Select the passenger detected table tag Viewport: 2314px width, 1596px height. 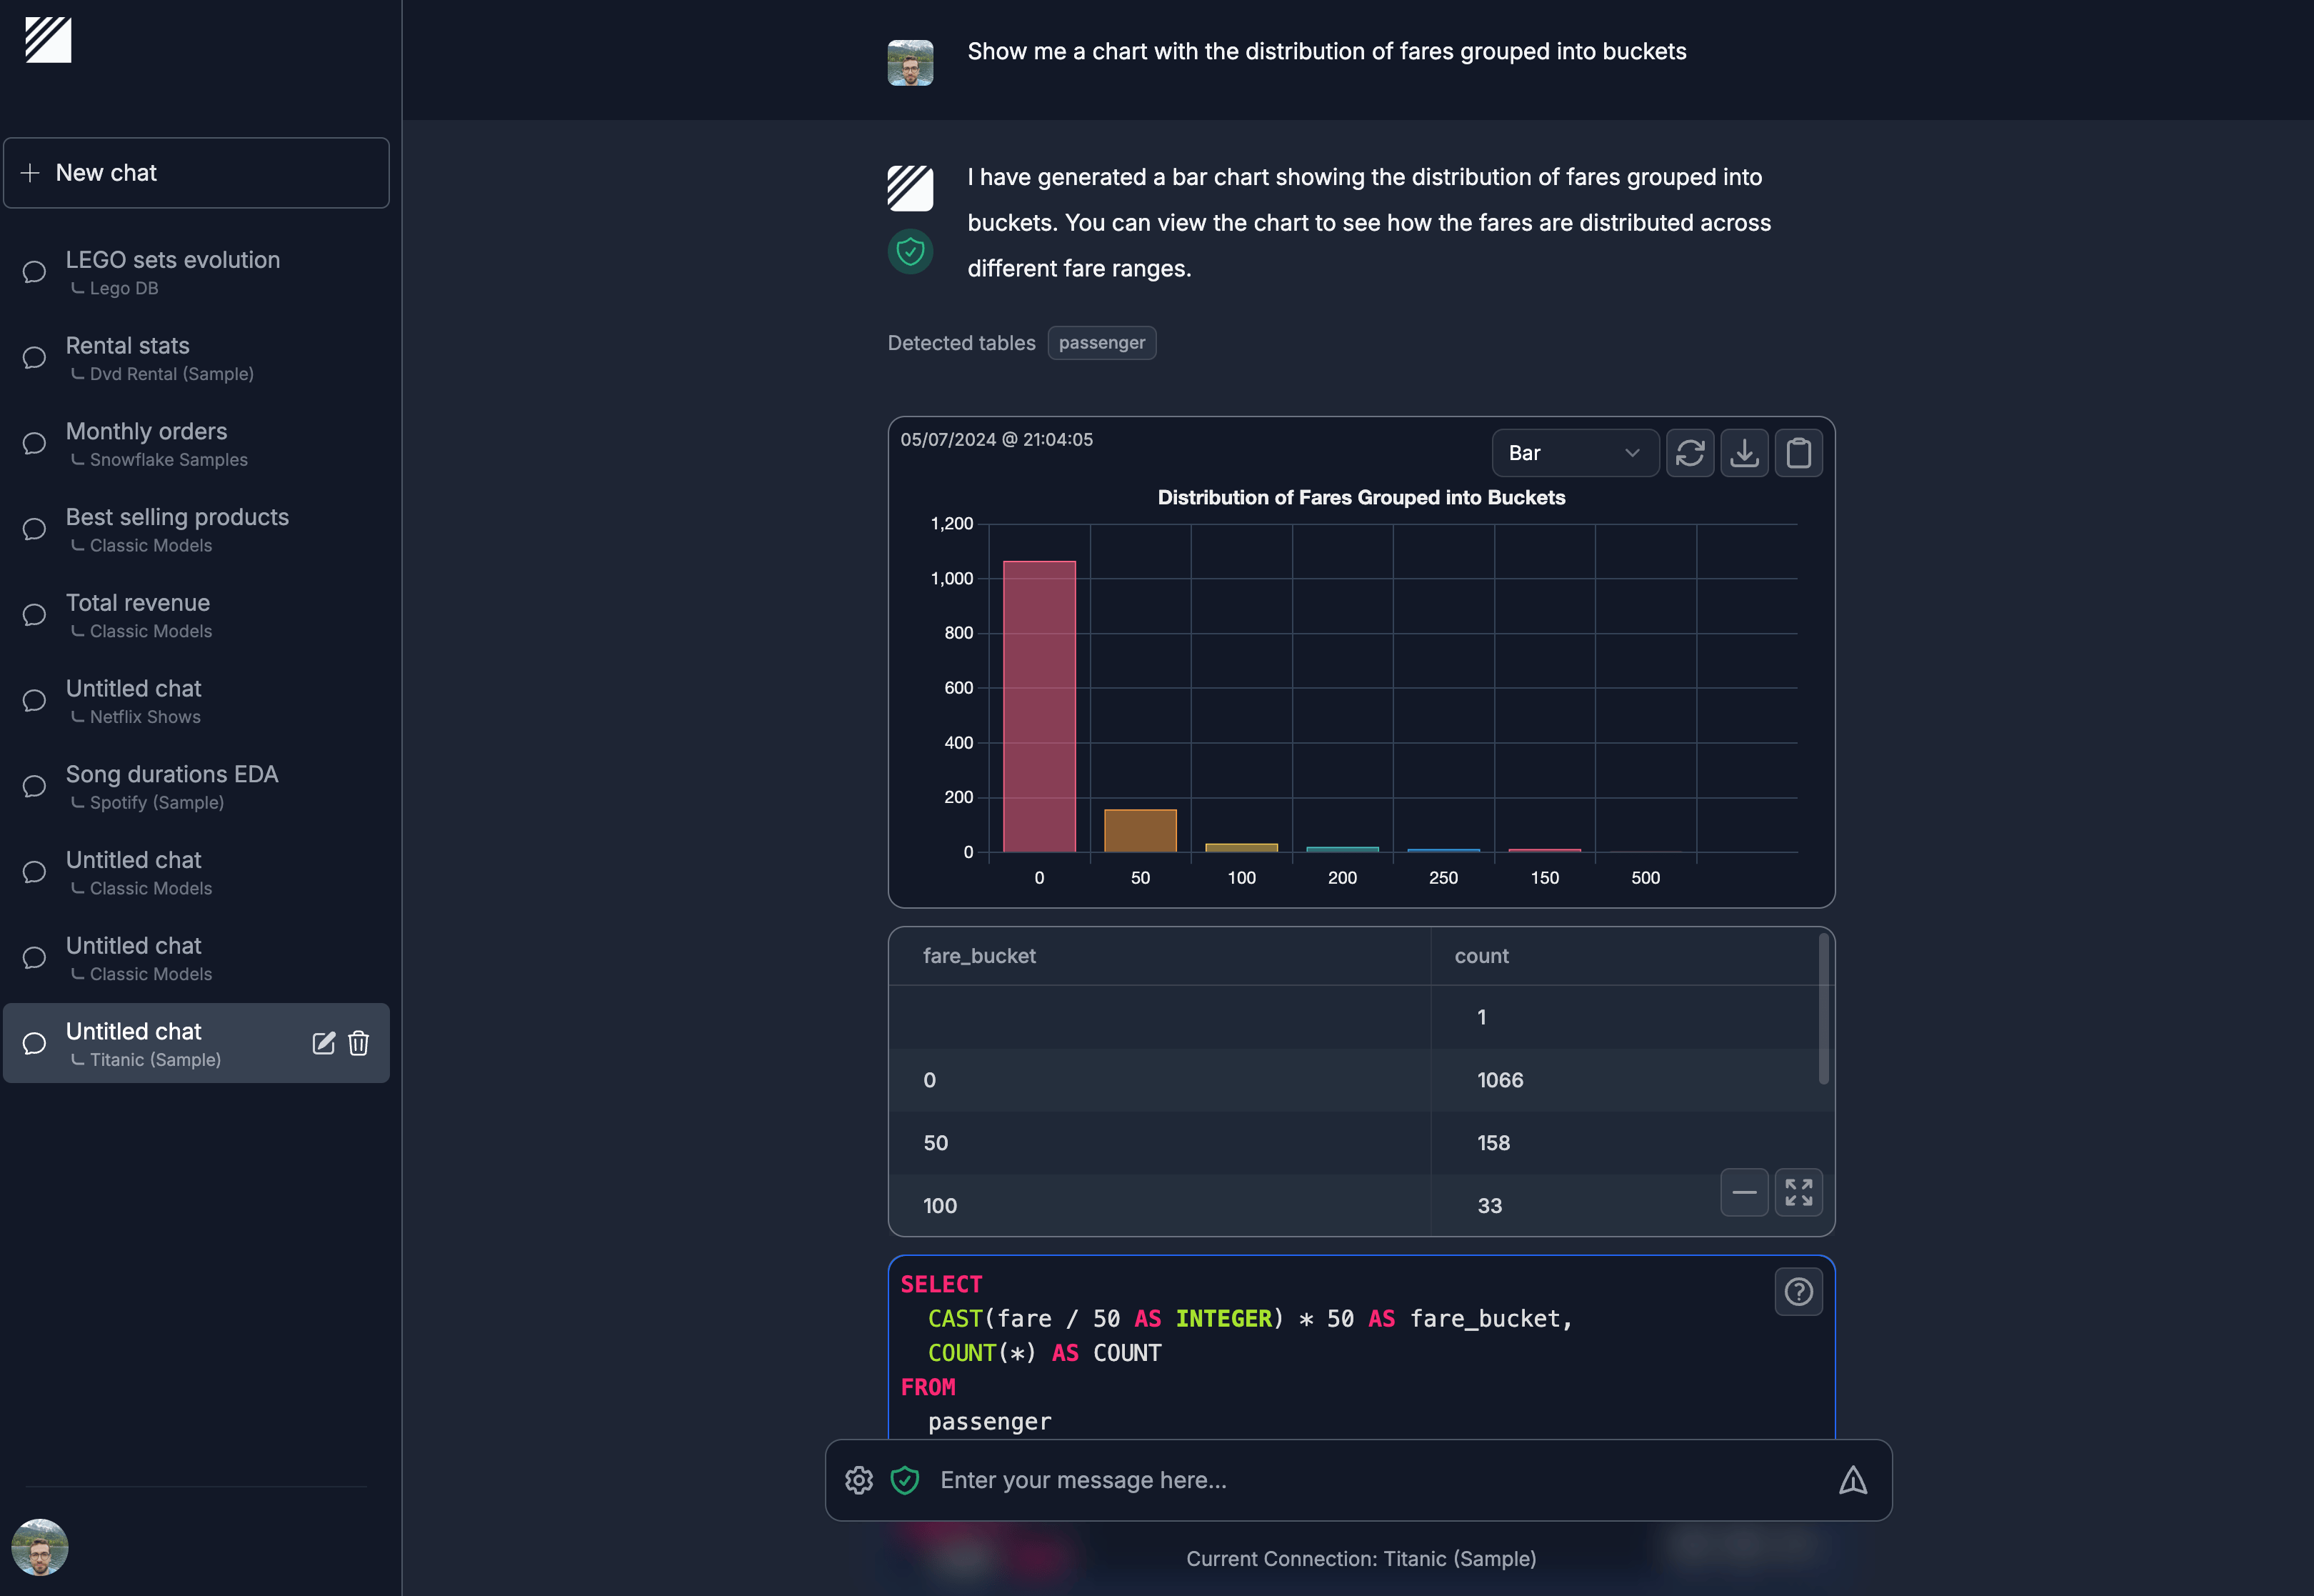[x=1101, y=343]
